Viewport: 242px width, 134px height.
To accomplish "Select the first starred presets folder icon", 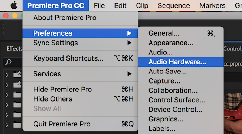I will [x=17, y=74].
